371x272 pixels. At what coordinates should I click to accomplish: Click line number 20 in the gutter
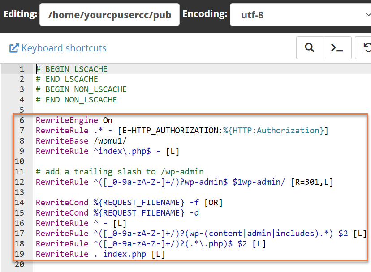pyautogui.click(x=20, y=264)
